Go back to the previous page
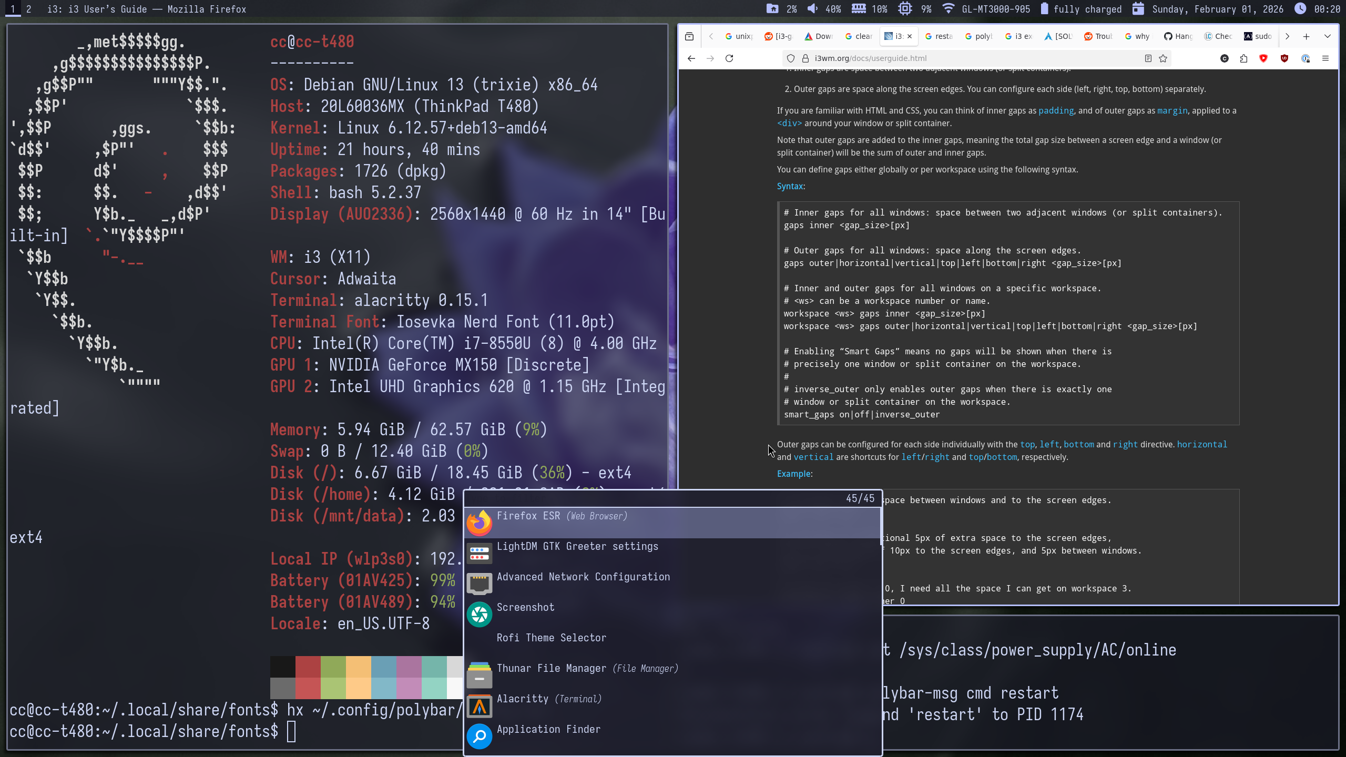This screenshot has width=1346, height=757. [x=691, y=58]
